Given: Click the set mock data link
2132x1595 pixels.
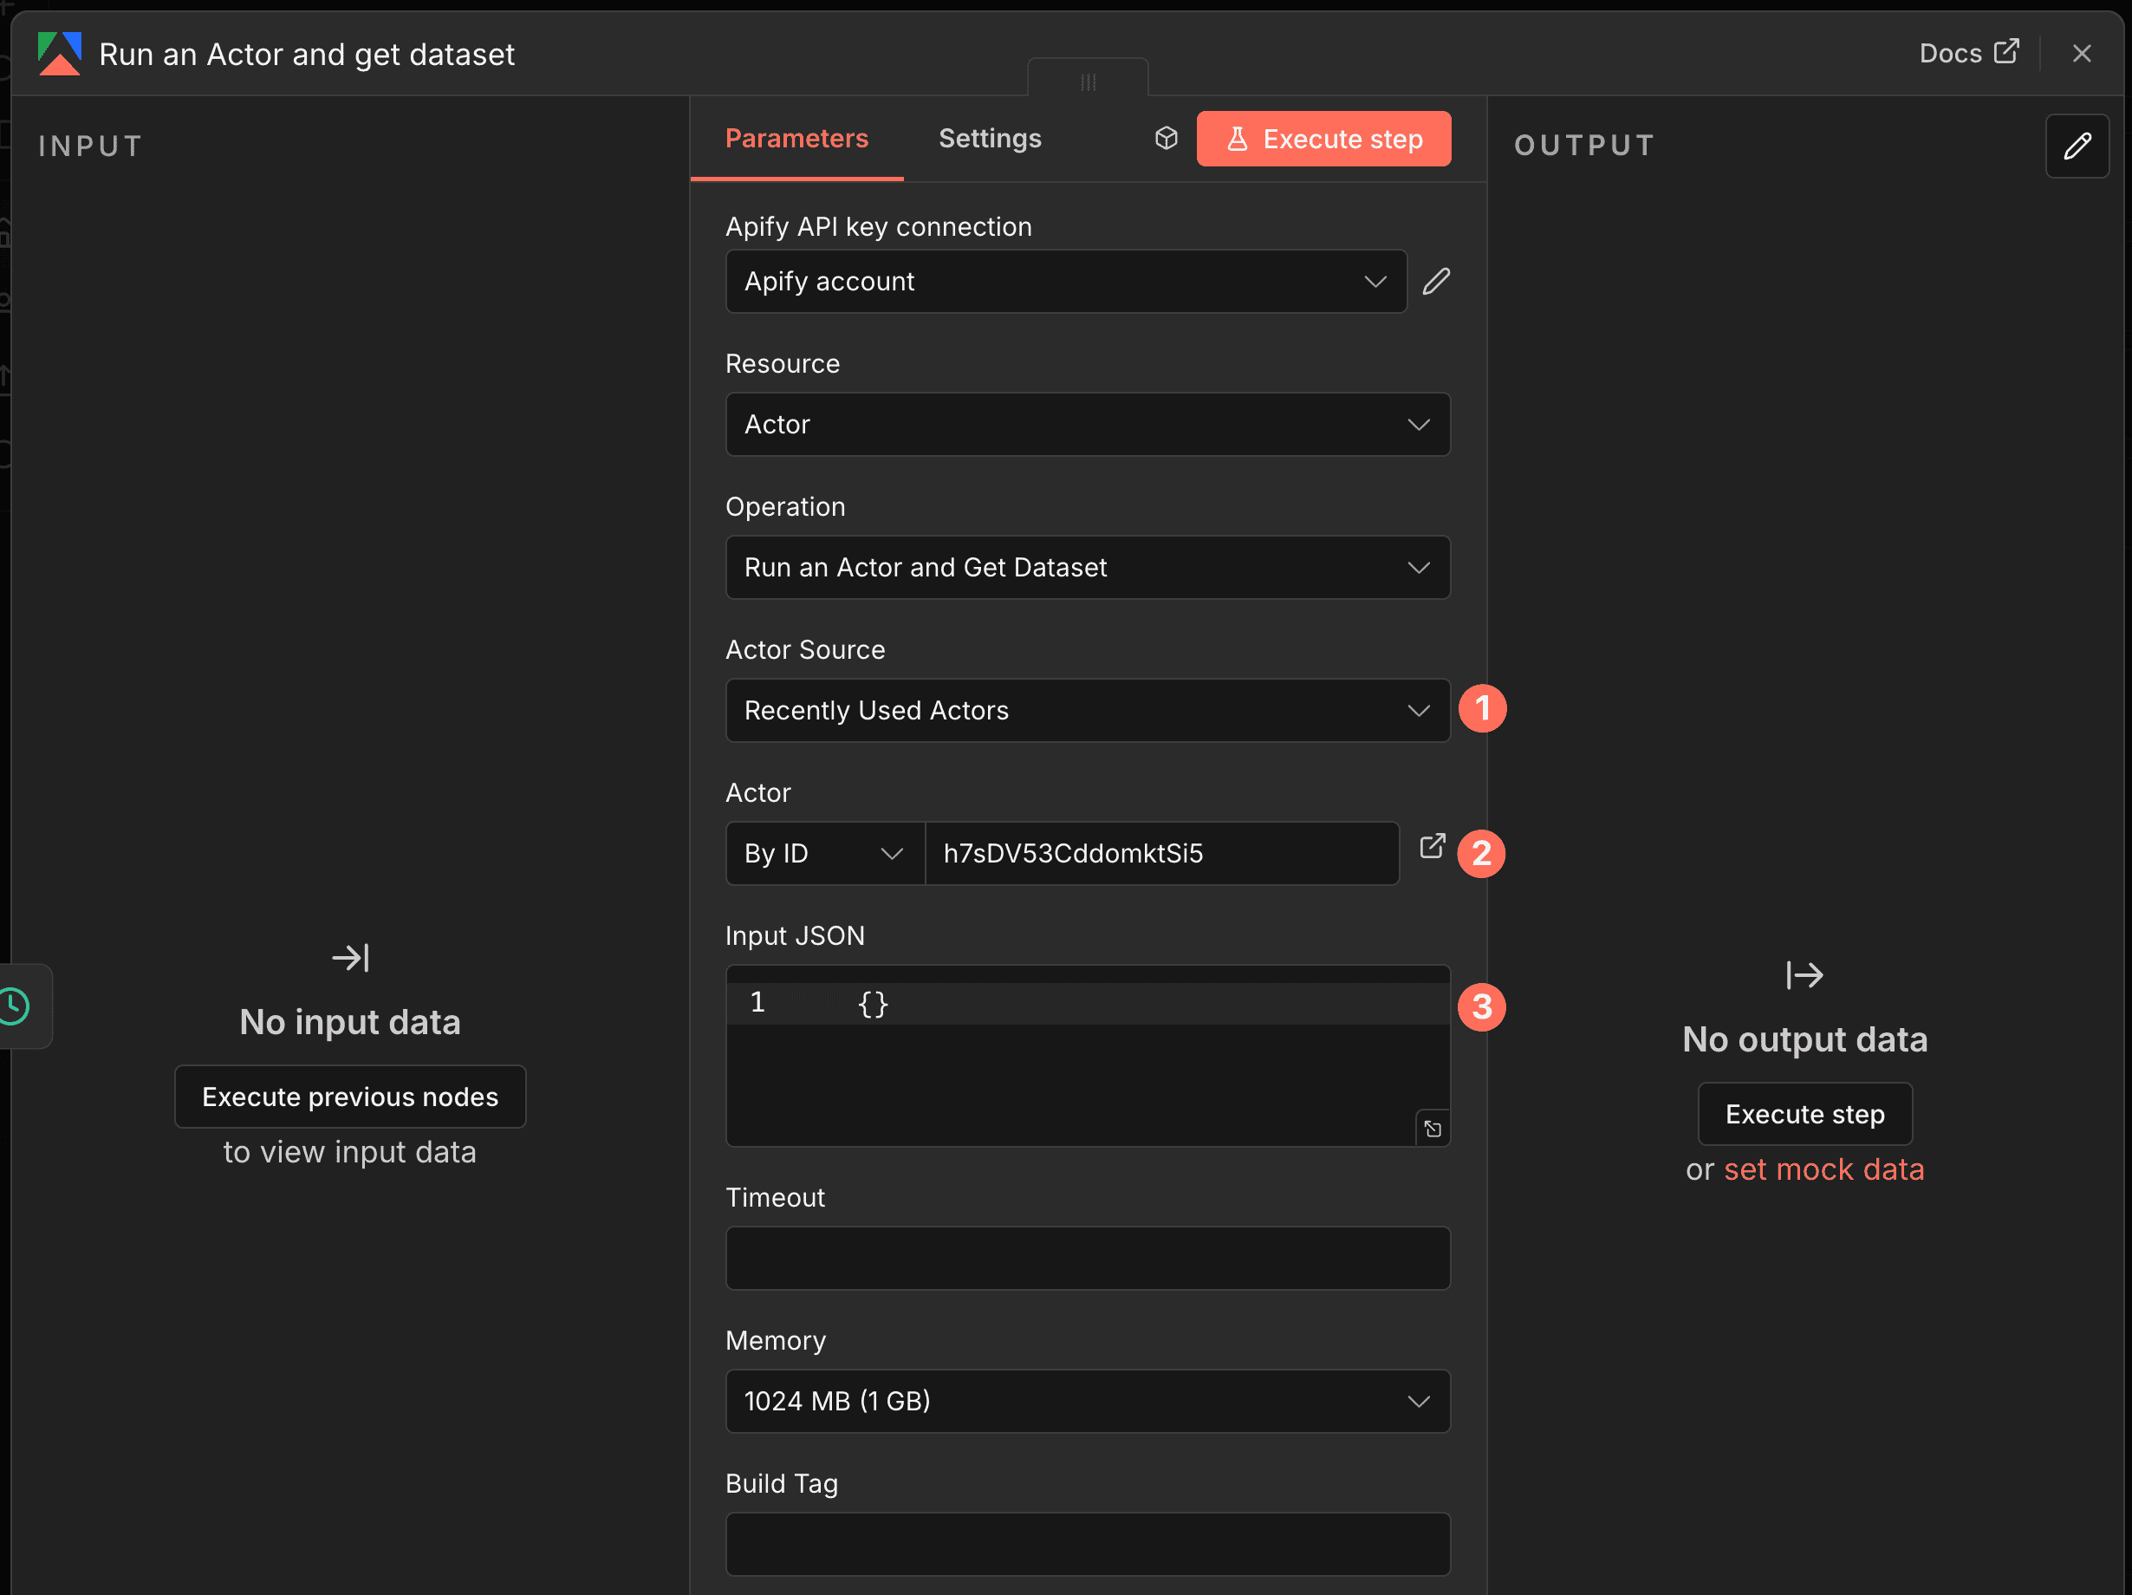Looking at the screenshot, I should point(1825,1169).
